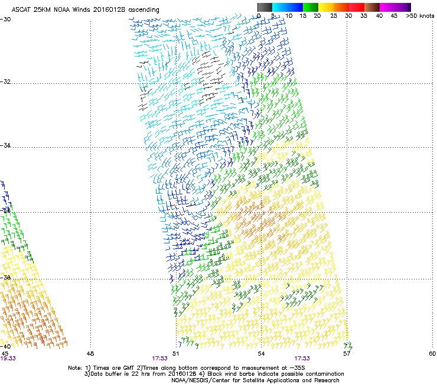This screenshot has height=384, width=437.
Task: Click the gray 0-5 knots color bar segment
Action: (265, 7)
